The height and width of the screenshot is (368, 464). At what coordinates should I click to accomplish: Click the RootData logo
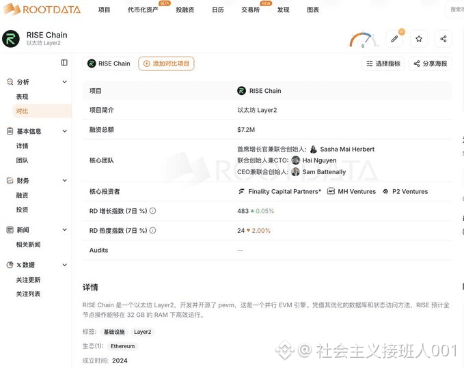point(42,9)
